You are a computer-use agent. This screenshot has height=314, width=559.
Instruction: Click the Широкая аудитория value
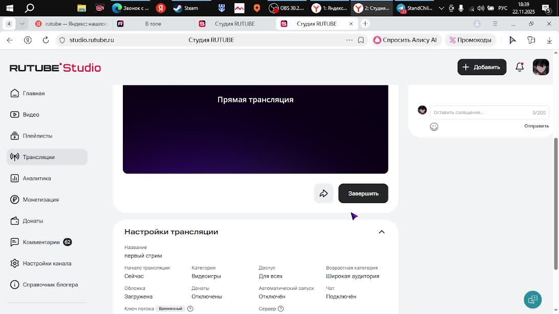coord(352,276)
